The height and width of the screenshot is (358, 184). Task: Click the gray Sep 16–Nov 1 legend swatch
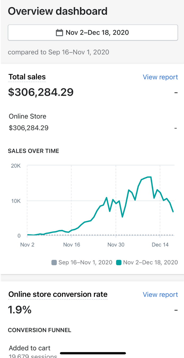click(x=54, y=263)
